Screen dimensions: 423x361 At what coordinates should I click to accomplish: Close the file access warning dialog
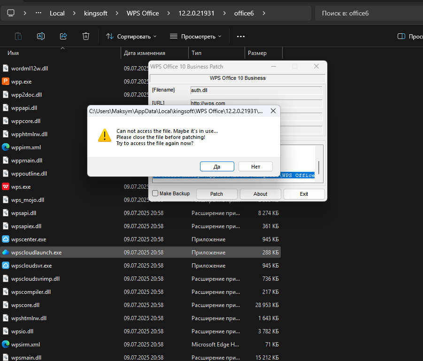tap(273, 111)
